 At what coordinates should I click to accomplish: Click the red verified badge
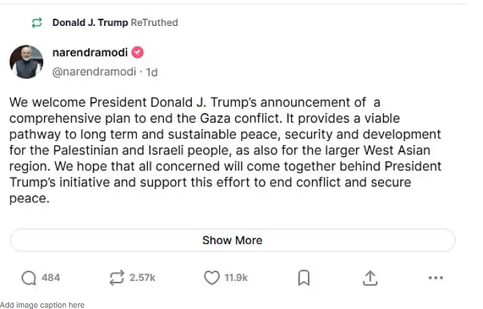[x=138, y=53]
